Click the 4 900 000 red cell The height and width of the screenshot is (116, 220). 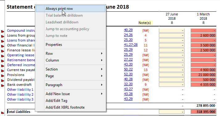(x=203, y=70)
